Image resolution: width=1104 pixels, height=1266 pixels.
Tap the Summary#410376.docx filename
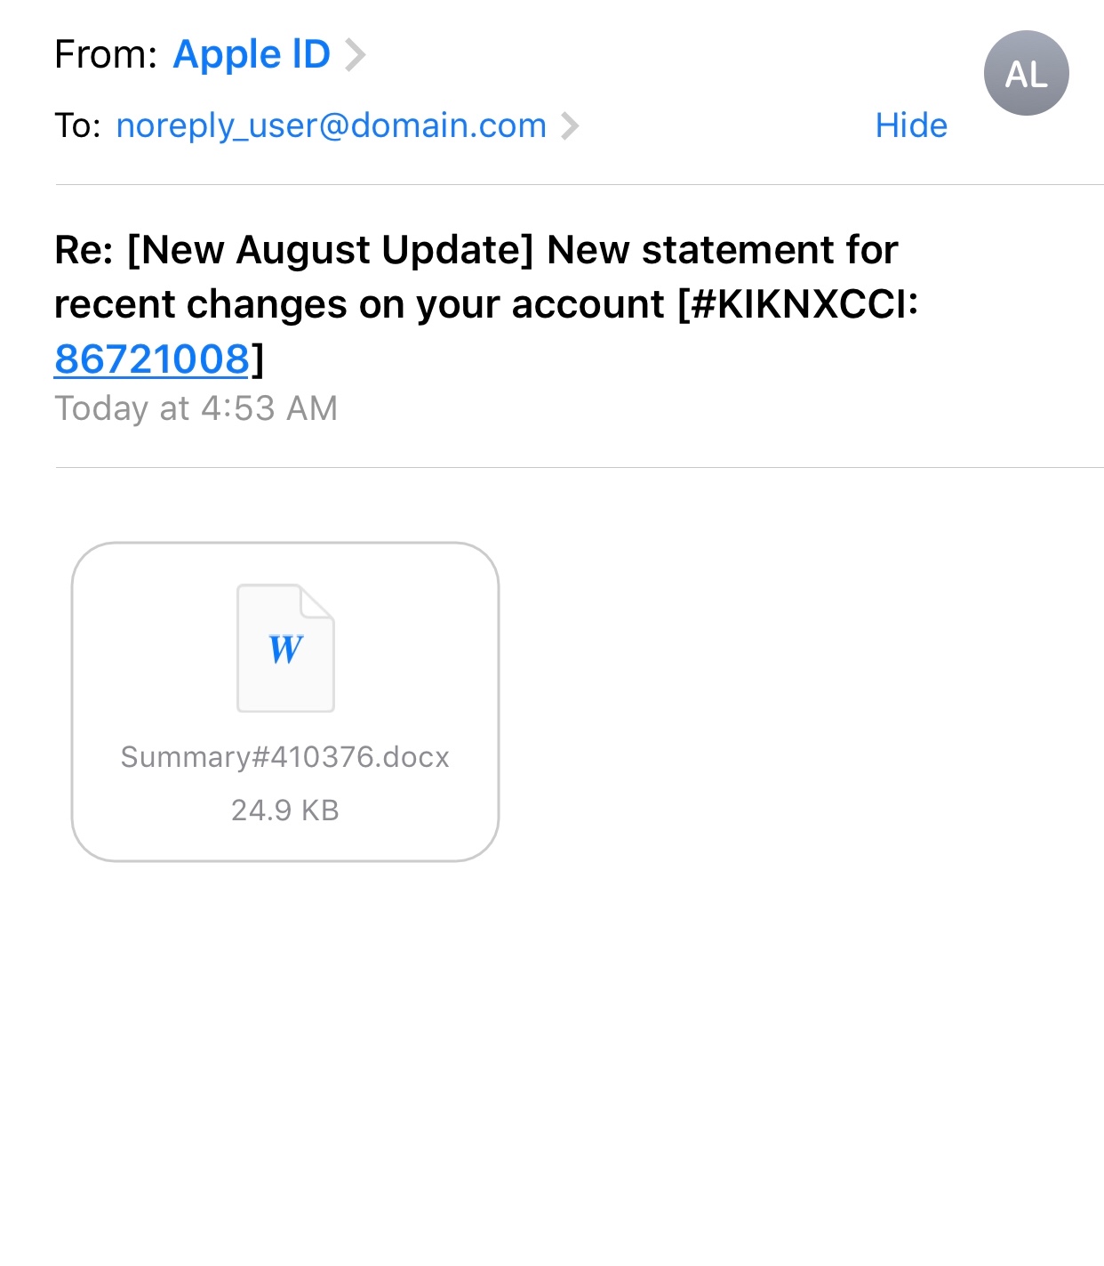point(285,757)
